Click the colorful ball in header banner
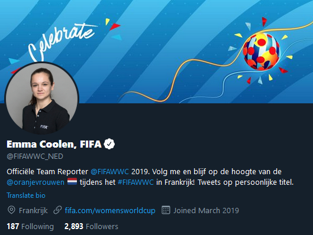This screenshot has height=235, width=313. click(261, 51)
